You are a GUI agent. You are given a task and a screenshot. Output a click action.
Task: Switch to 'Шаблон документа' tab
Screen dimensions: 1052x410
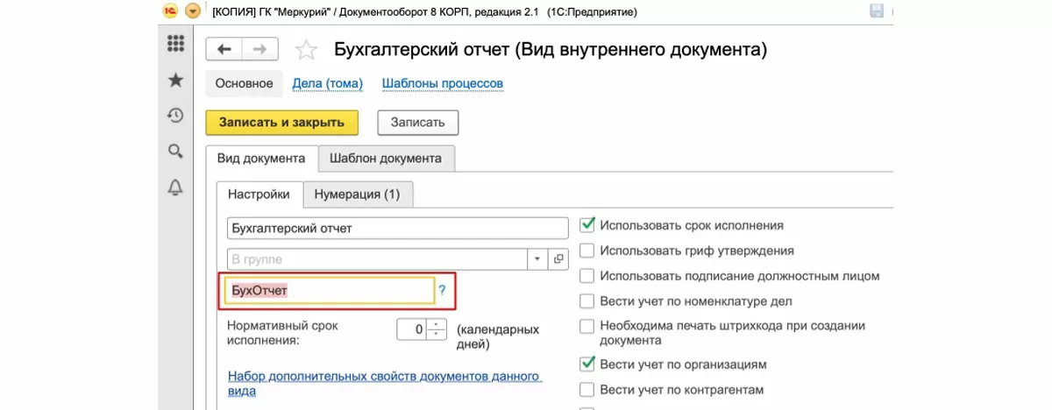tap(385, 159)
